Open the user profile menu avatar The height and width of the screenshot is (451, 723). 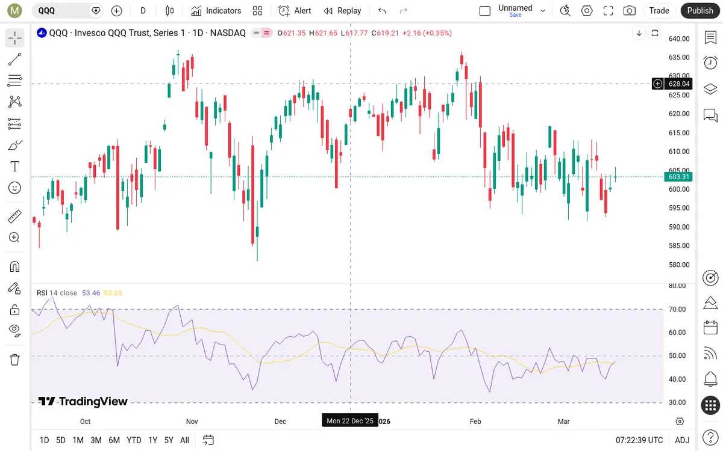(15, 10)
